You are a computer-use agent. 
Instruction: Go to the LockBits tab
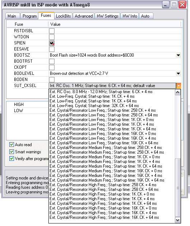coord(63,16)
